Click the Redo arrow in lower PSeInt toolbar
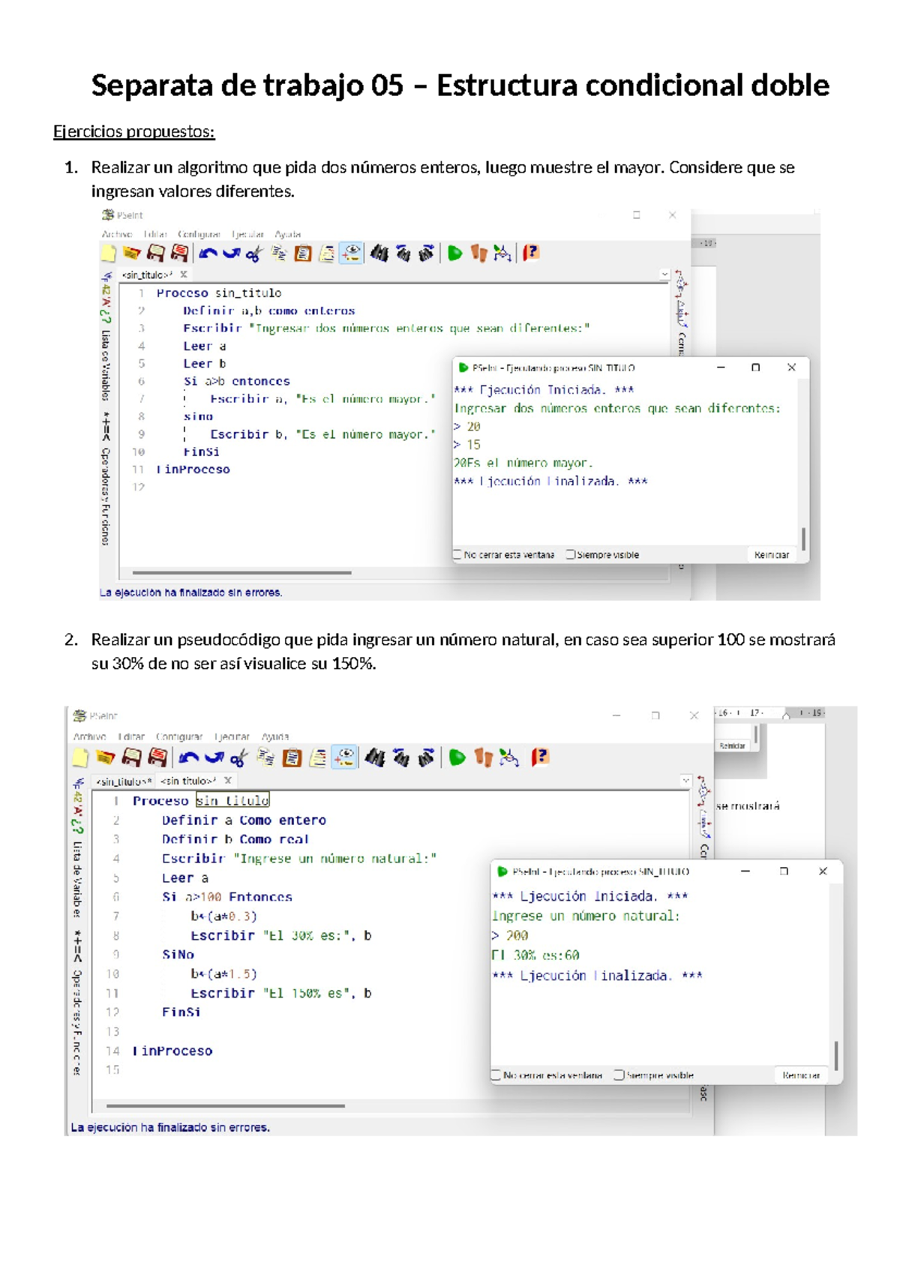The height and width of the screenshot is (1272, 900). pos(214,757)
